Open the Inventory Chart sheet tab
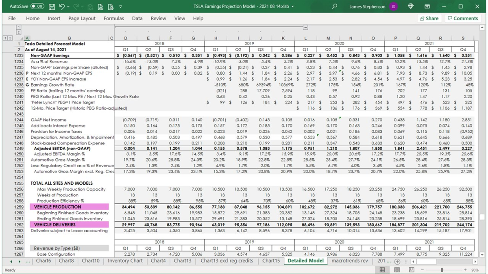 click(125, 261)
